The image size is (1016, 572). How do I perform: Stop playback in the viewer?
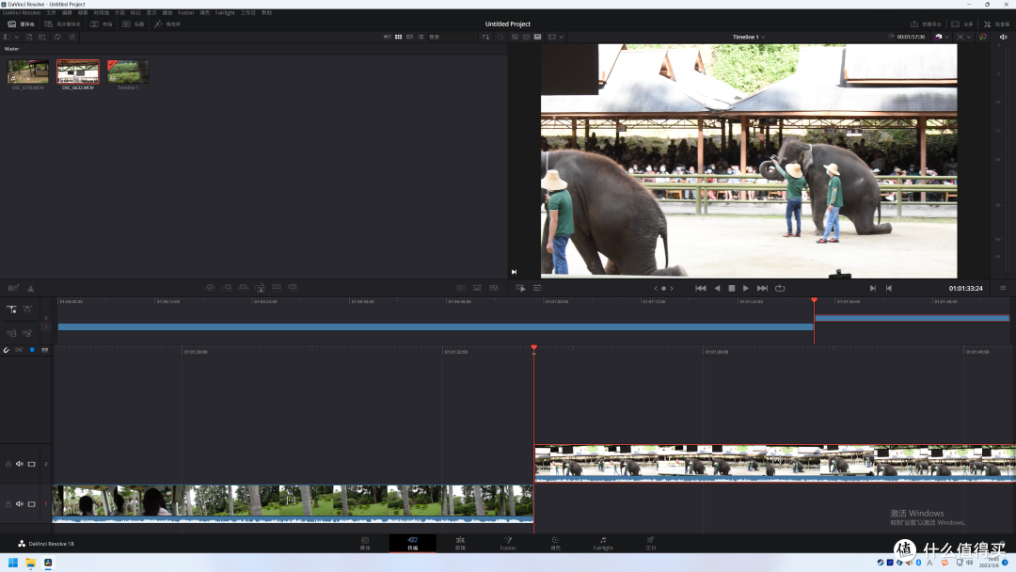point(732,288)
